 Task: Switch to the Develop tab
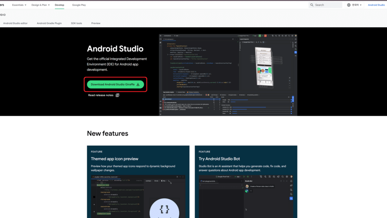(x=59, y=5)
